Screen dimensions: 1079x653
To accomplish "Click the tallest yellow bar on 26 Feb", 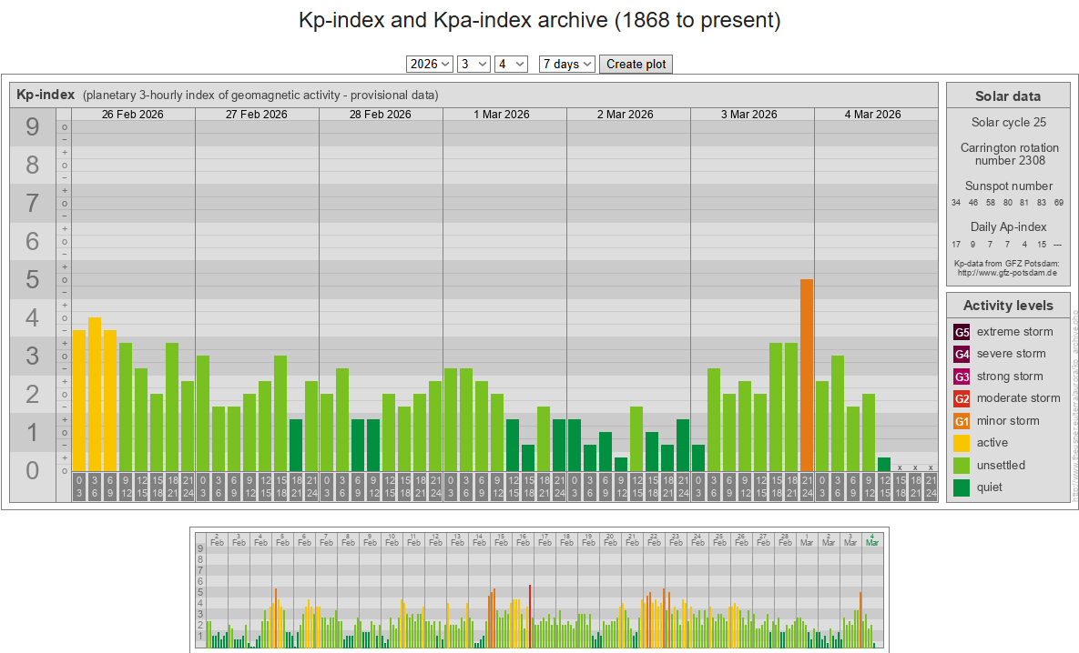I will (x=95, y=395).
